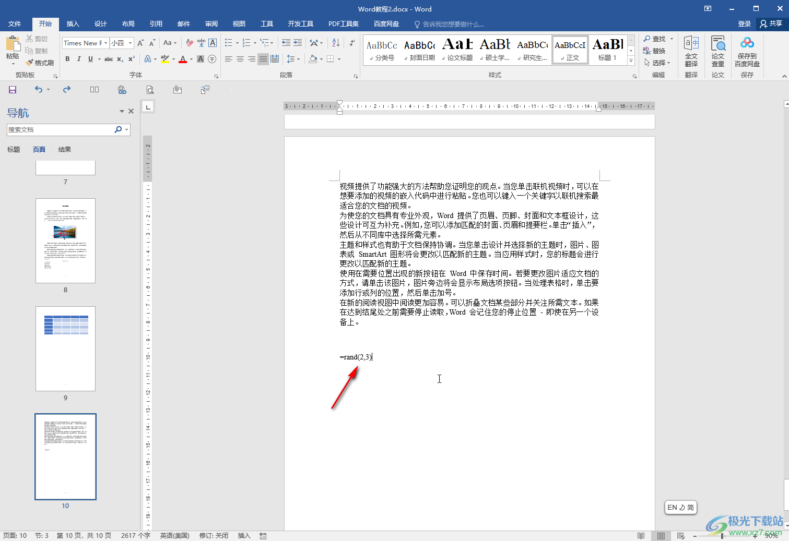
Task: Toggle Print Layout view in status bar
Action: click(x=661, y=536)
